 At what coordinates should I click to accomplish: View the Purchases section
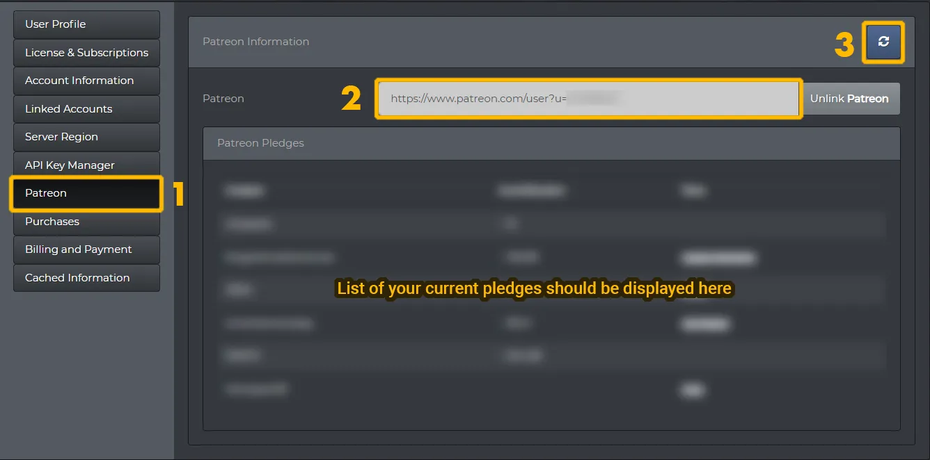(x=86, y=222)
